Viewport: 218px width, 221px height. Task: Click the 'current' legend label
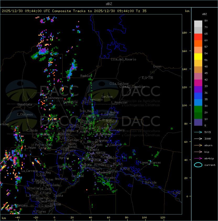pos(210,165)
